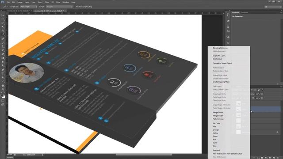Click the link layers icon below Layers
Viewport: 283px width, 159px height.
[x=254, y=158]
